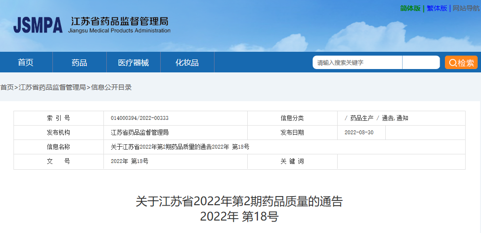Click the 药品生产 / 通告,通知 category value
481x233 pixels.
(377, 118)
